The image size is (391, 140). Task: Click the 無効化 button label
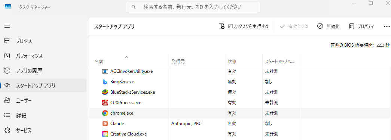pos(333,27)
